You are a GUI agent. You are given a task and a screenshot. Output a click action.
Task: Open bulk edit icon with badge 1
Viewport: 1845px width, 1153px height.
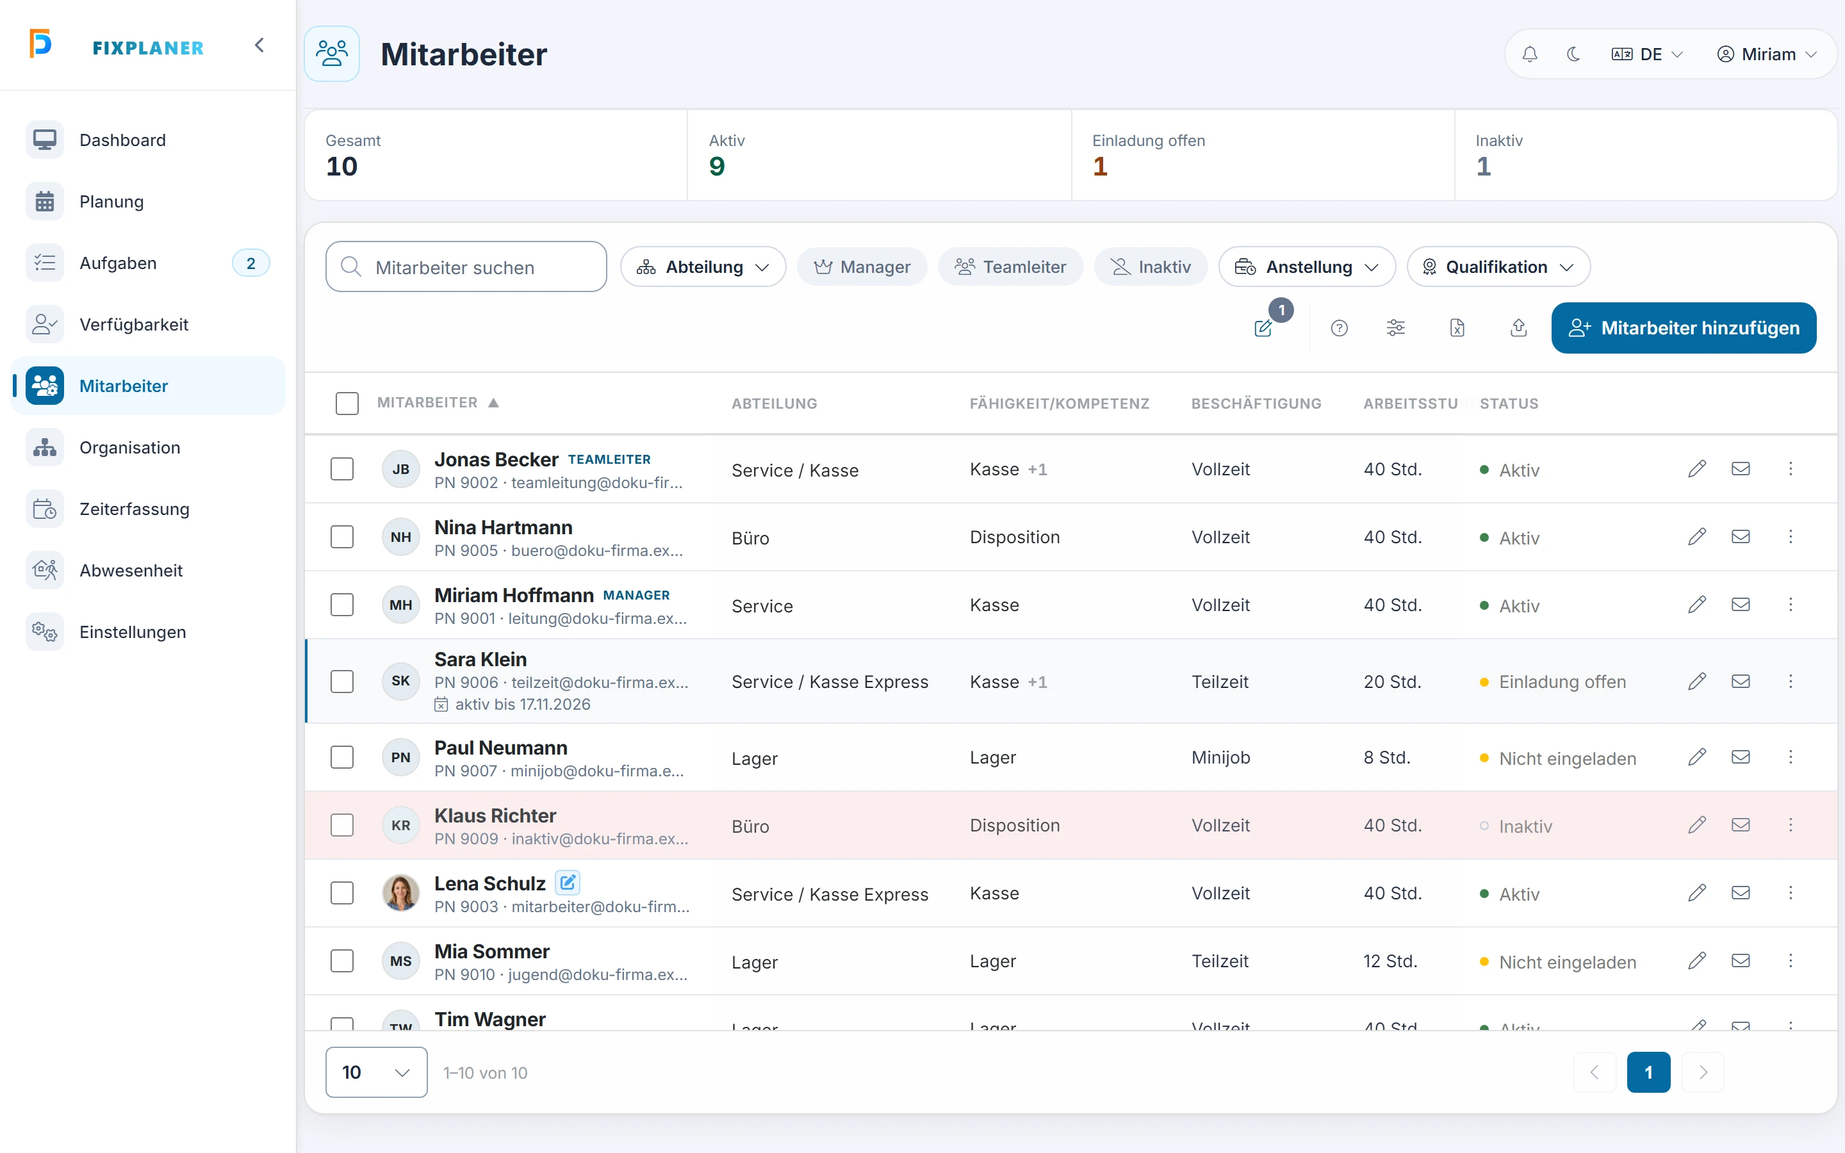pyautogui.click(x=1264, y=328)
